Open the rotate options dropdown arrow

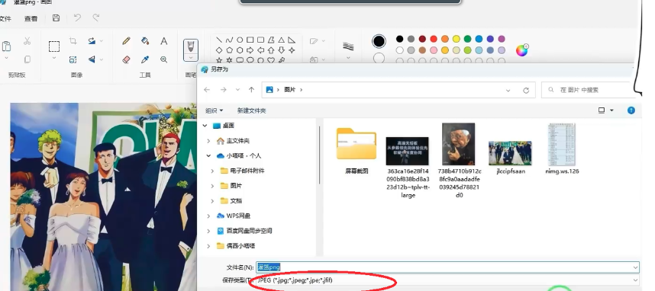[x=102, y=41]
